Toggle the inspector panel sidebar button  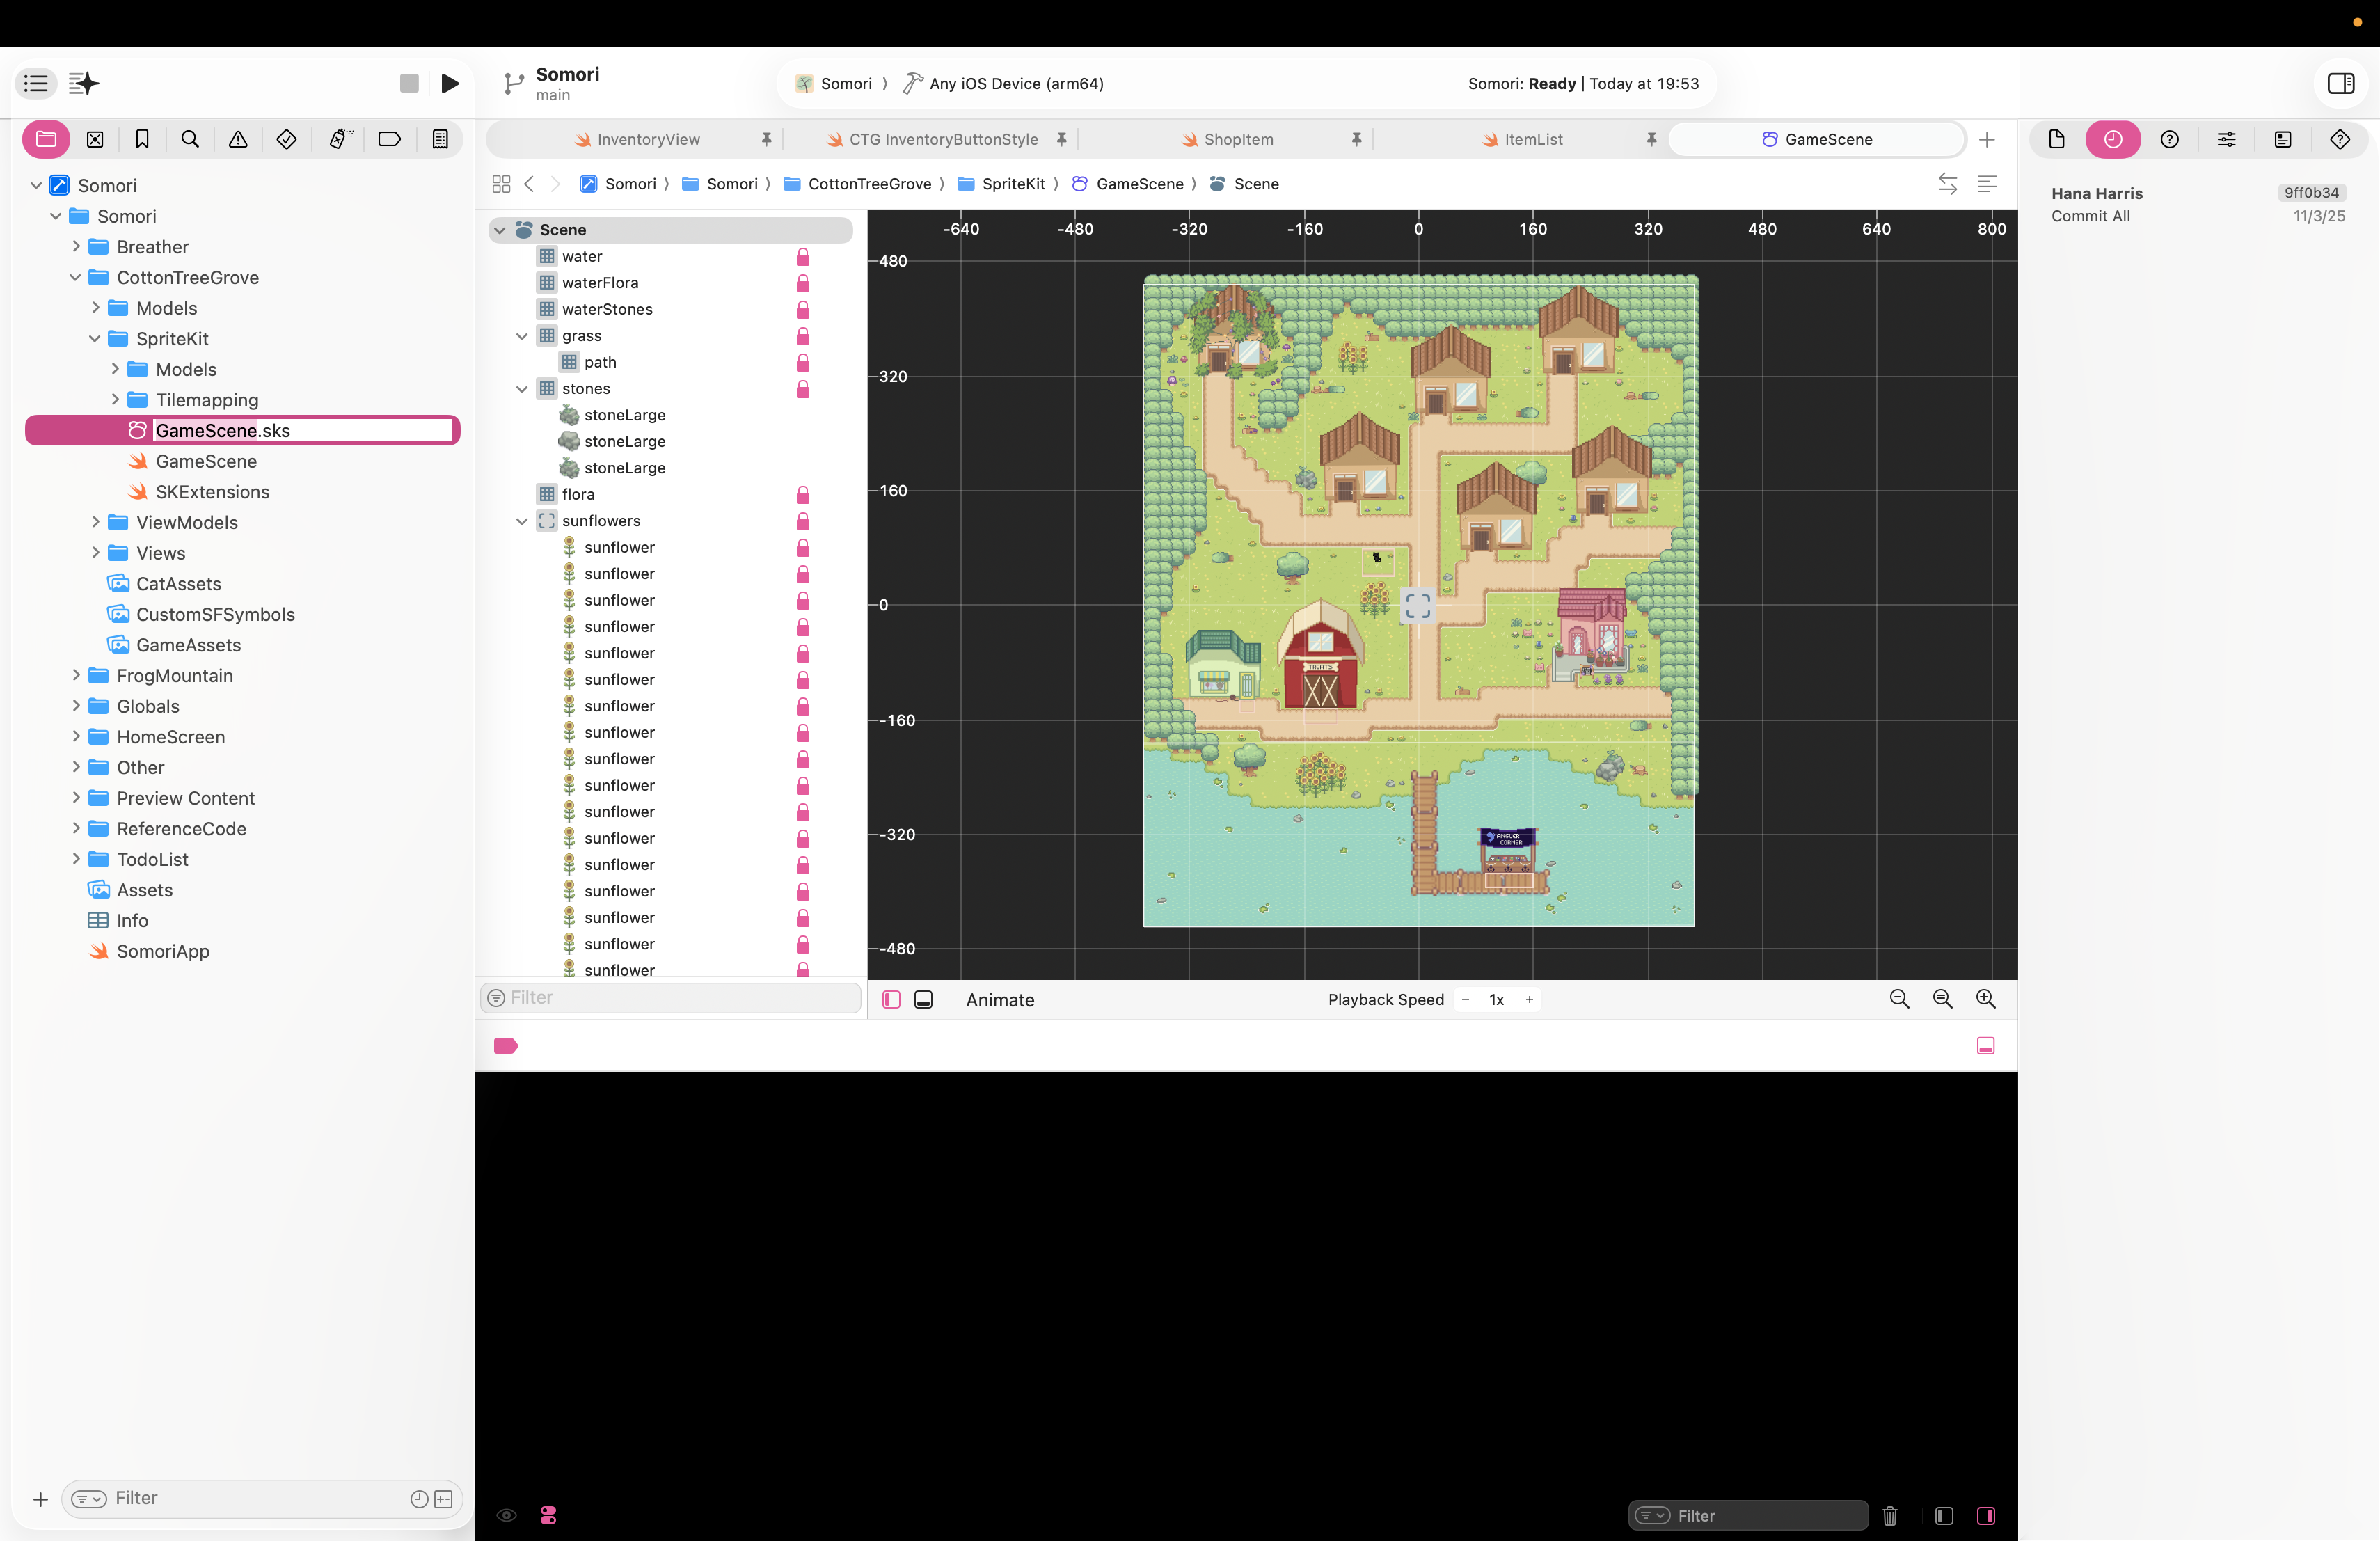(x=2340, y=83)
